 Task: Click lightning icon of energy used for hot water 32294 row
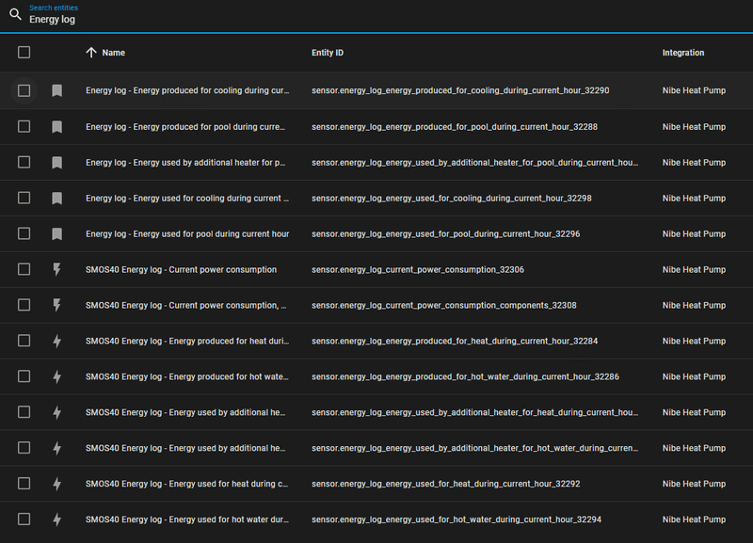click(57, 519)
